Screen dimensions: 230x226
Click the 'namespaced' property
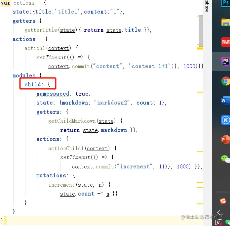point(53,94)
